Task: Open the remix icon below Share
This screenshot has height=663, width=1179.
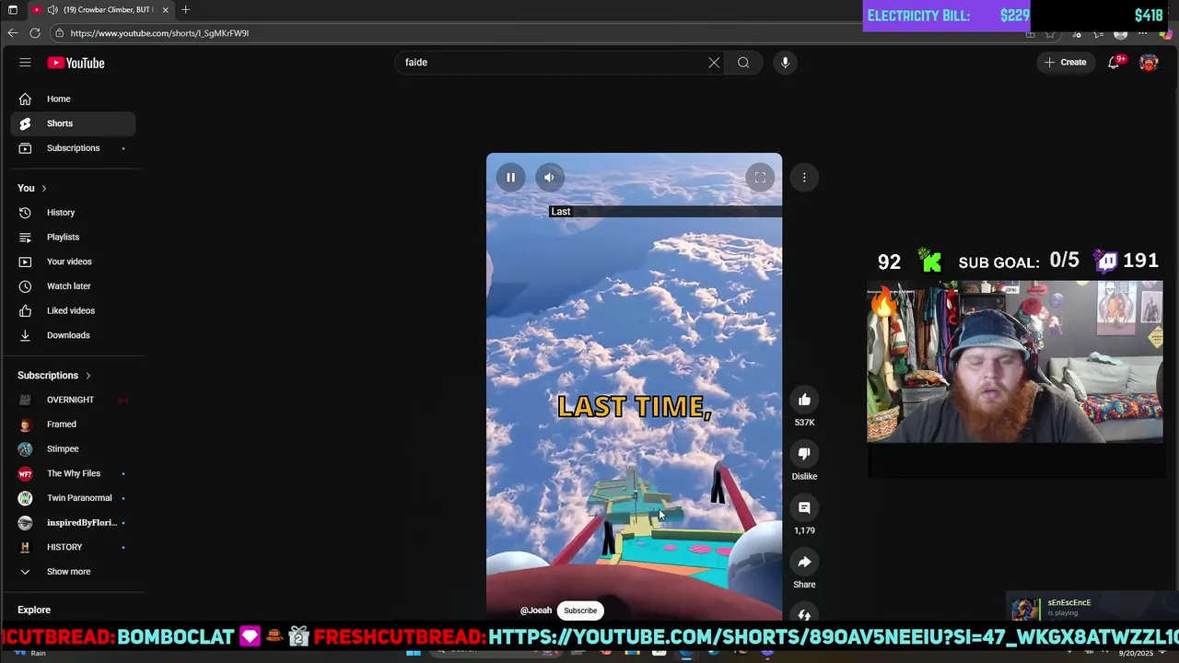Action: tap(804, 614)
